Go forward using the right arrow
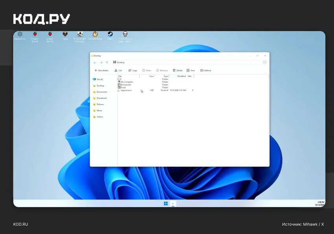Image resolution: width=334 pixels, height=234 pixels. pyautogui.click(x=101, y=63)
